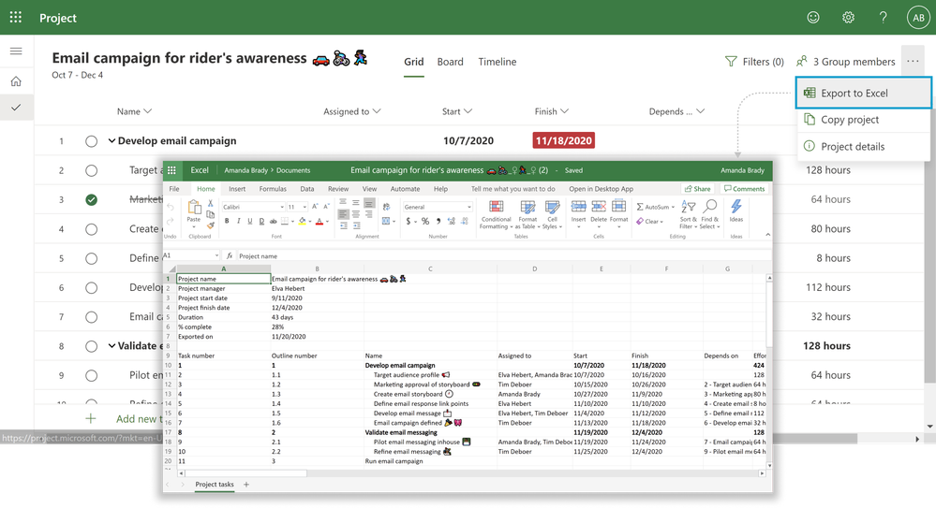Screen dimensions: 936x508
Task: Uncheck the completed task in row 3
Action: click(91, 200)
